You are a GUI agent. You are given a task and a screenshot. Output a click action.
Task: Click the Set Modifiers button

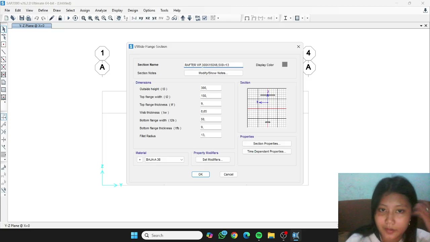coord(212,160)
